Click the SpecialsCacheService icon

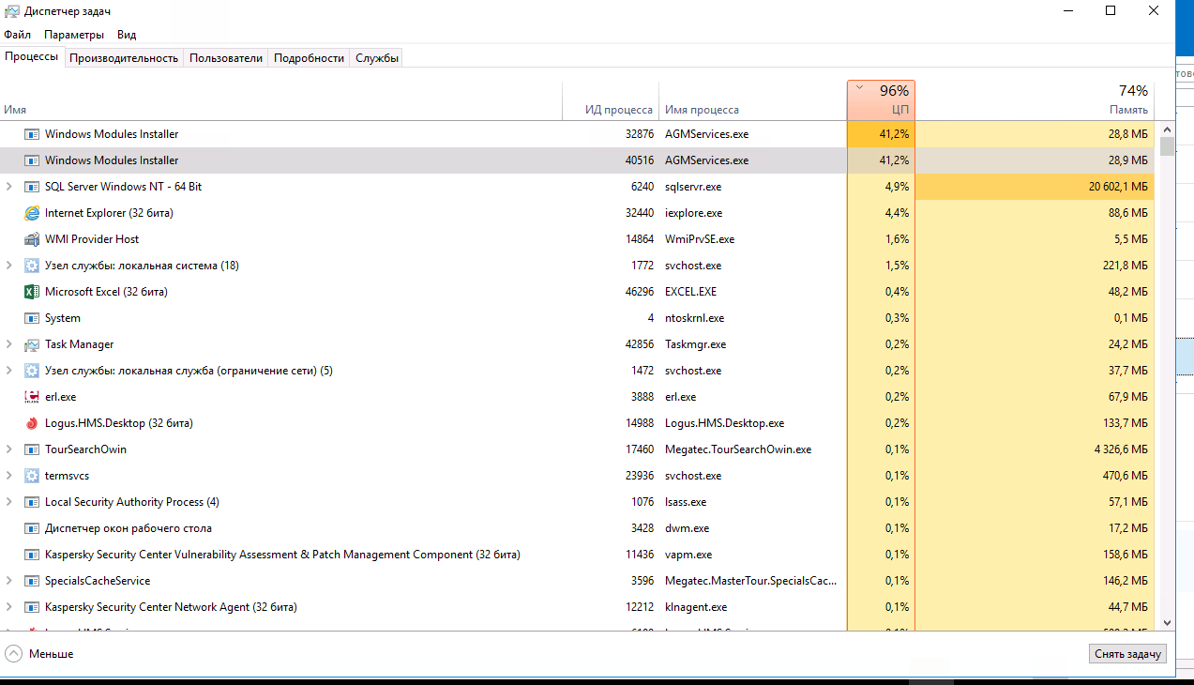32,581
